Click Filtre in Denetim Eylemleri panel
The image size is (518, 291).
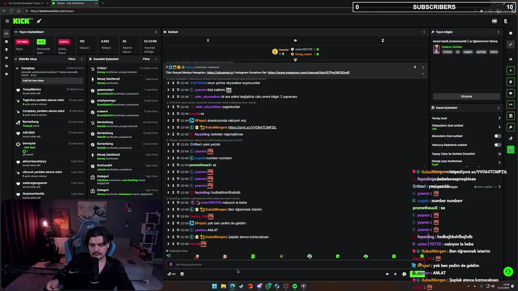pos(146,59)
